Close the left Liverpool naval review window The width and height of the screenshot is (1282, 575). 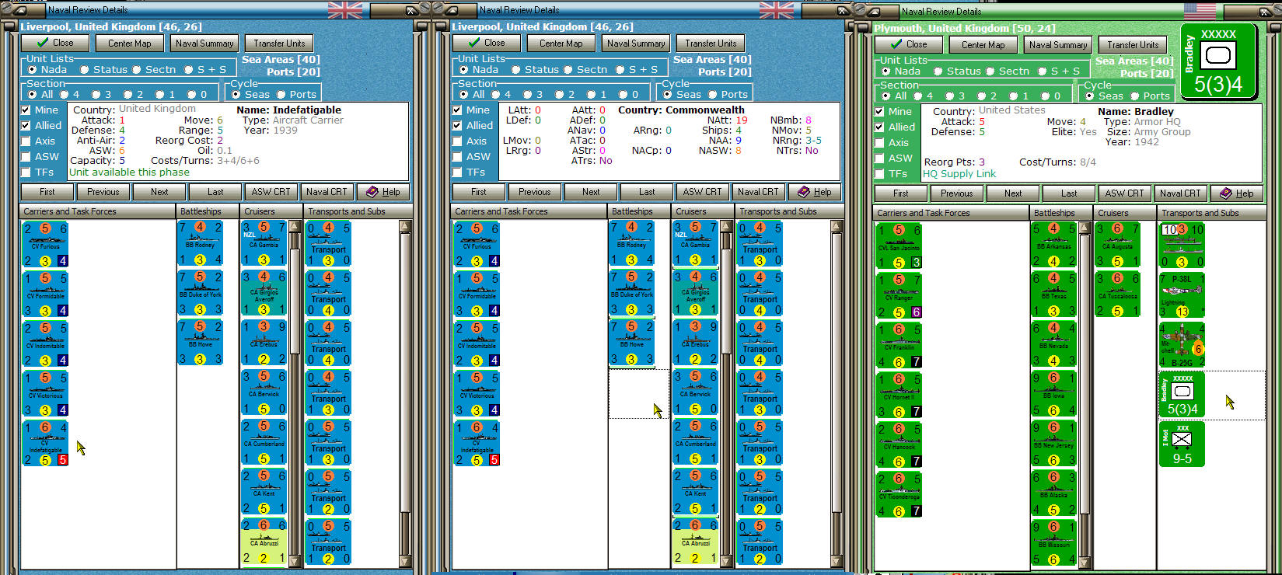(54, 43)
